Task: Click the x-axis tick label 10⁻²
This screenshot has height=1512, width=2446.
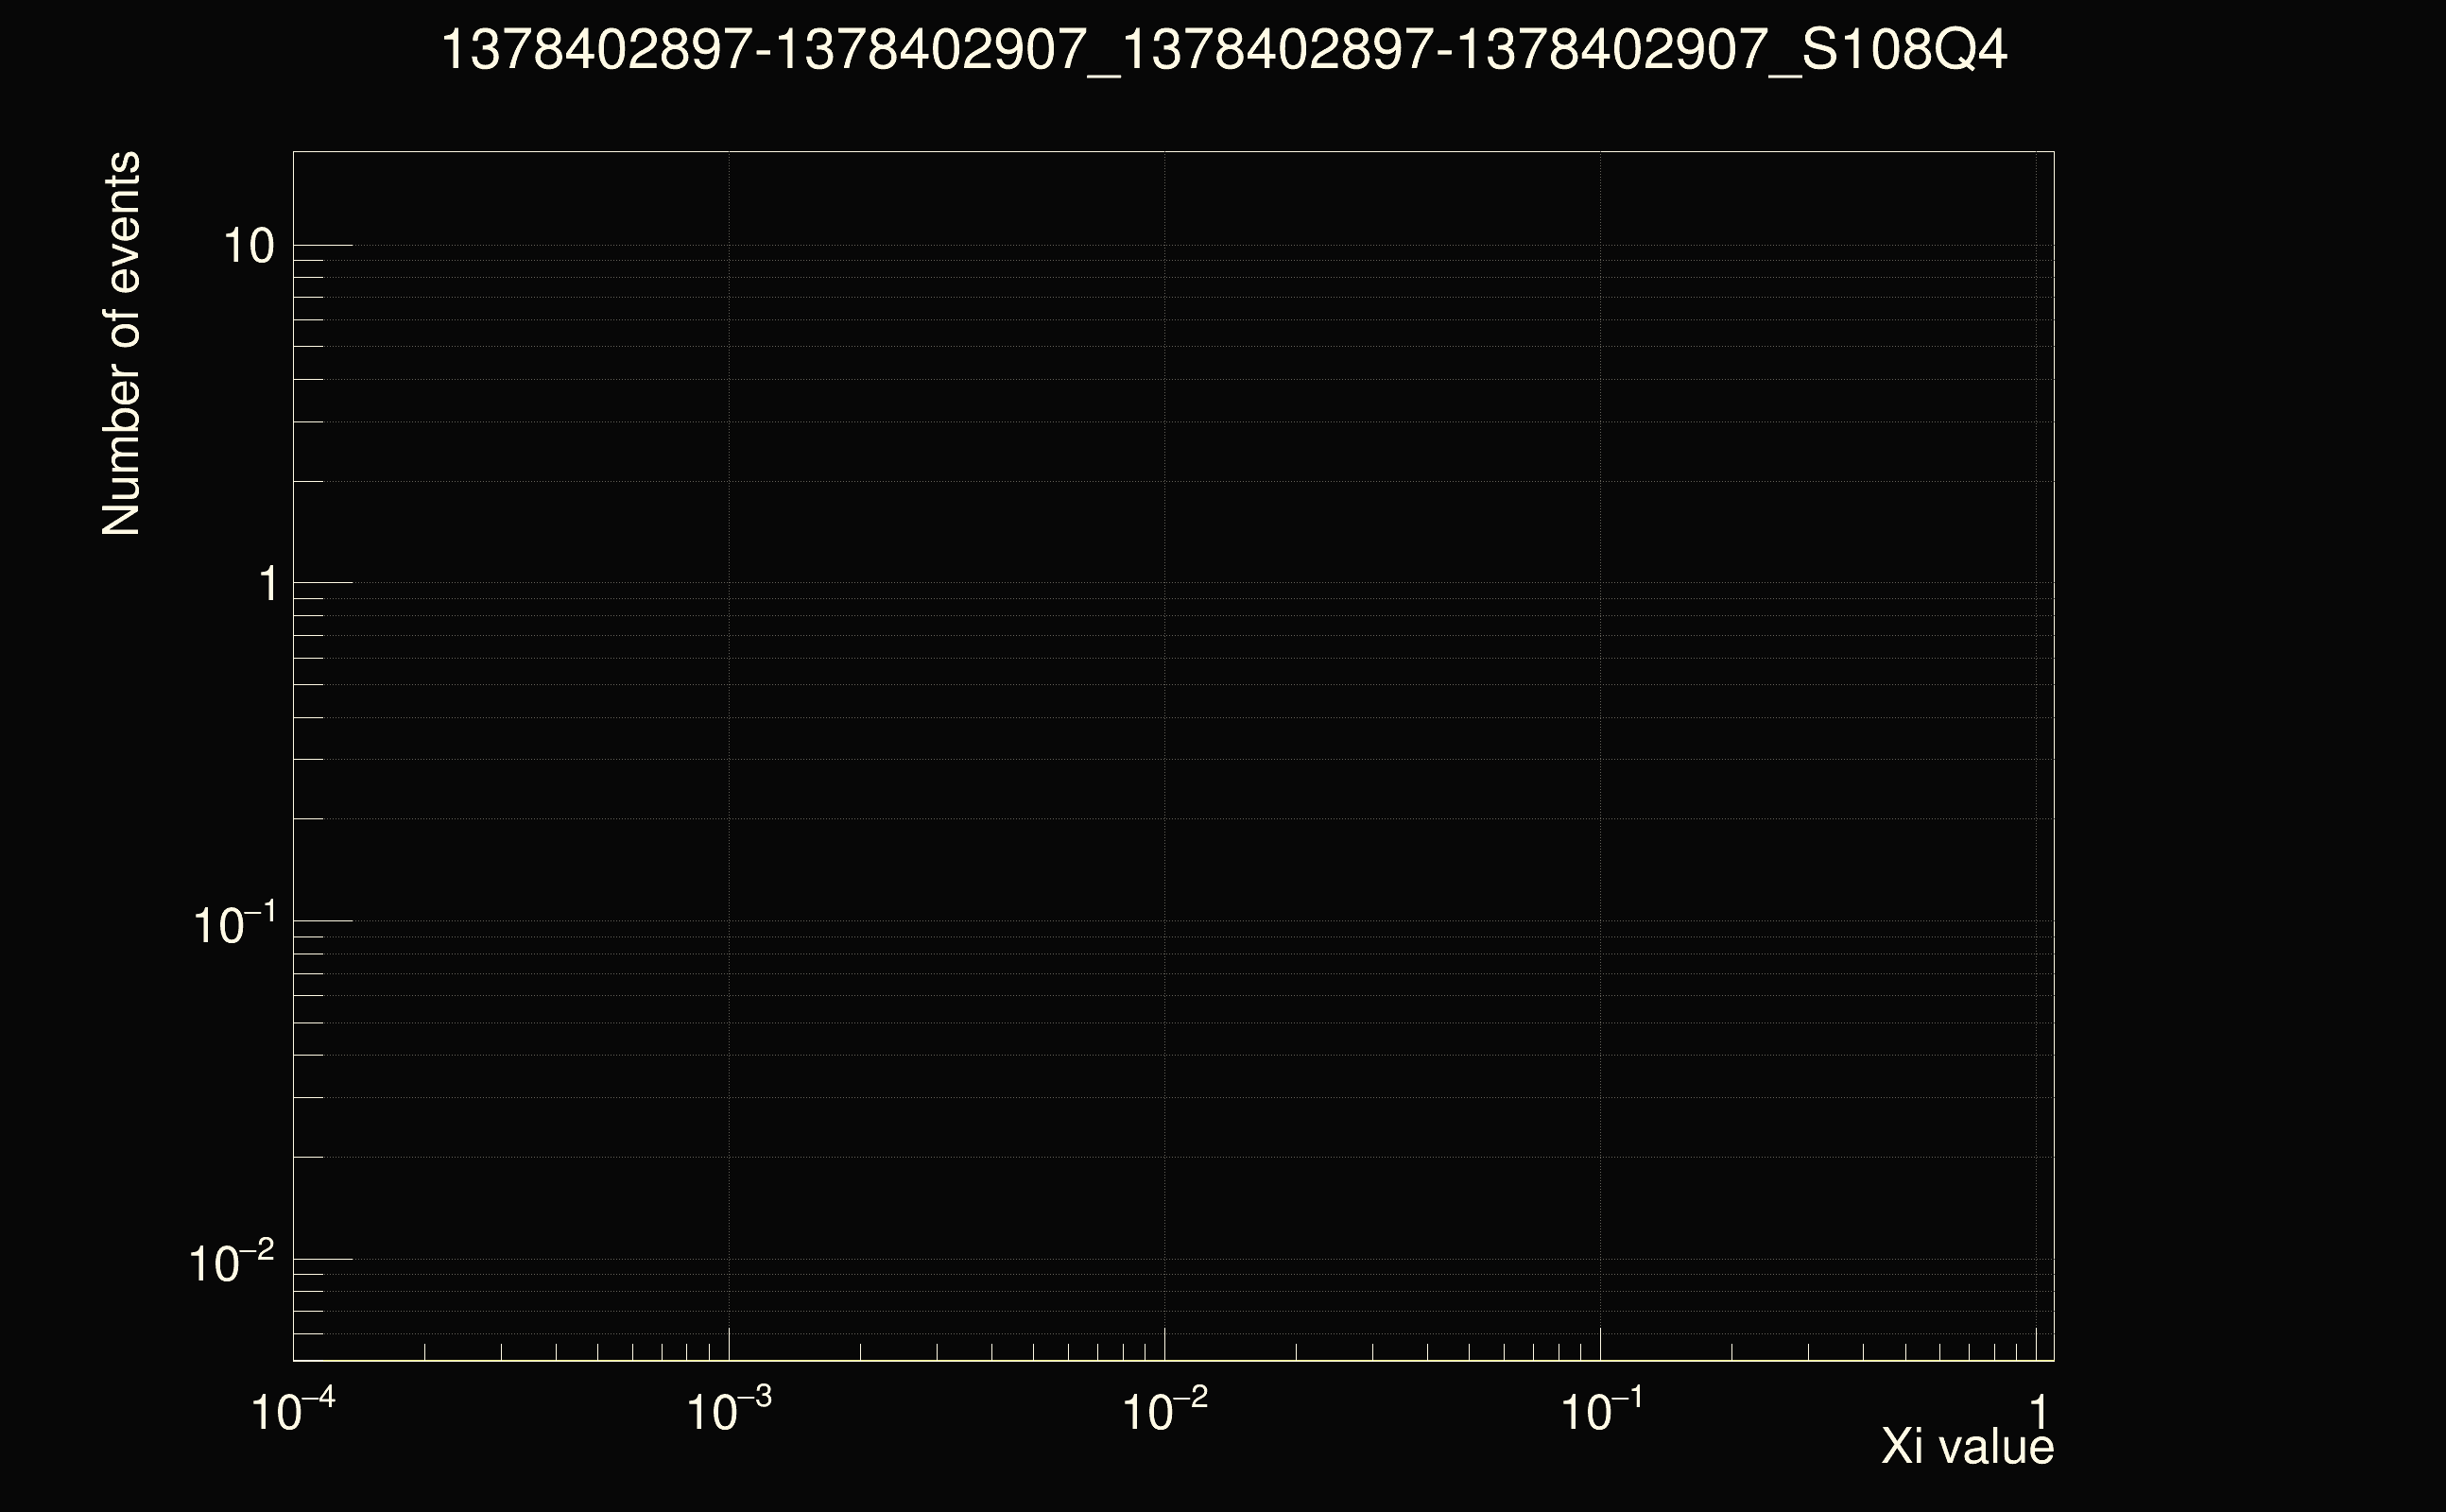Action: click(1164, 1412)
